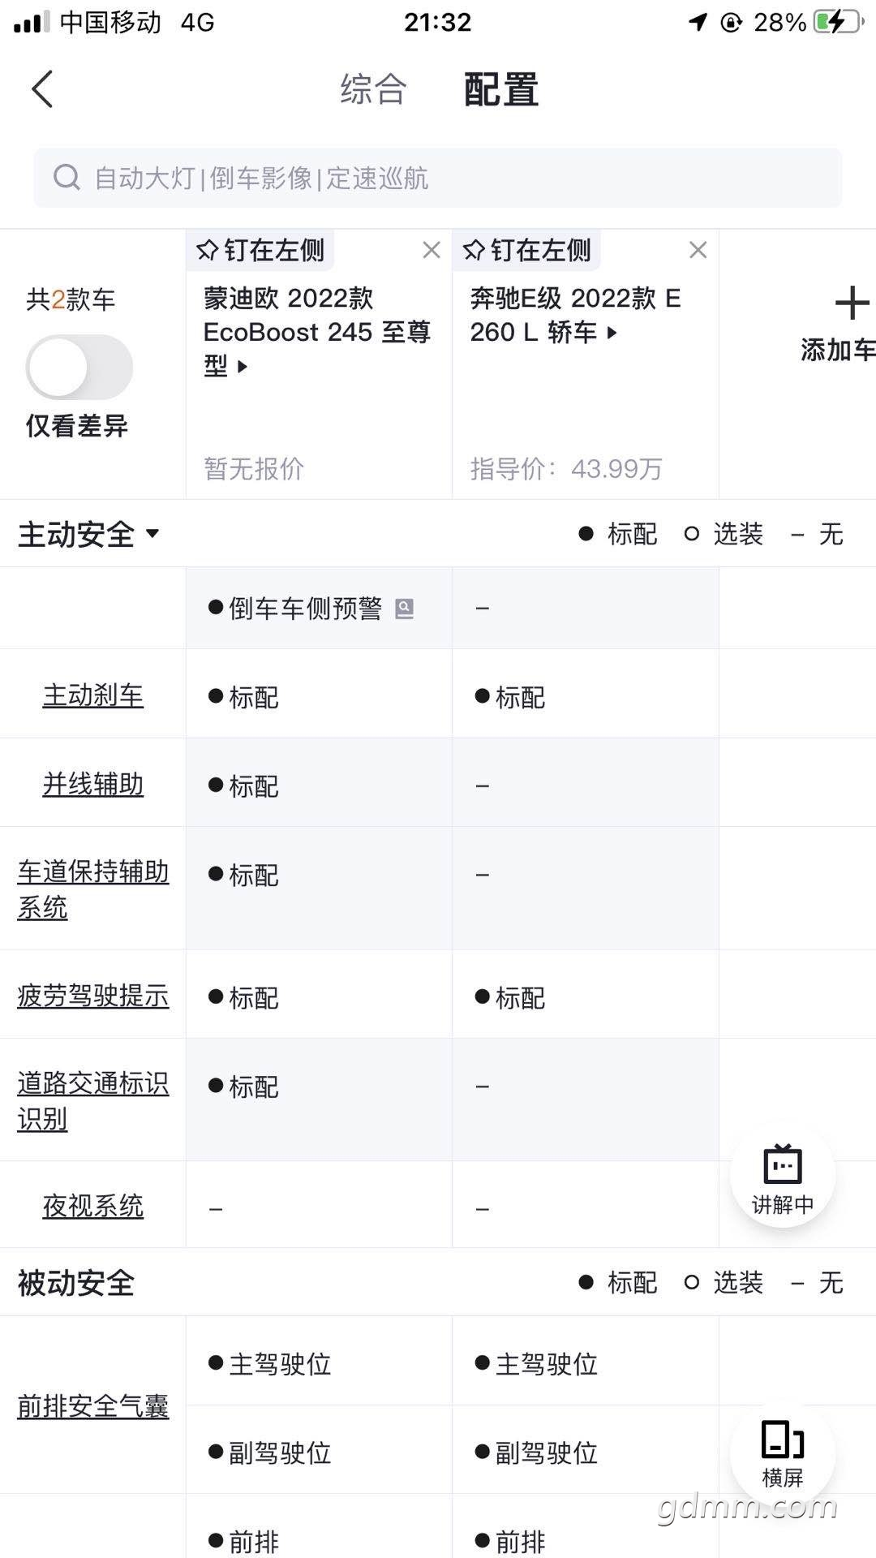Expand the Mercedes E 260 L model selector arrow

[612, 333]
